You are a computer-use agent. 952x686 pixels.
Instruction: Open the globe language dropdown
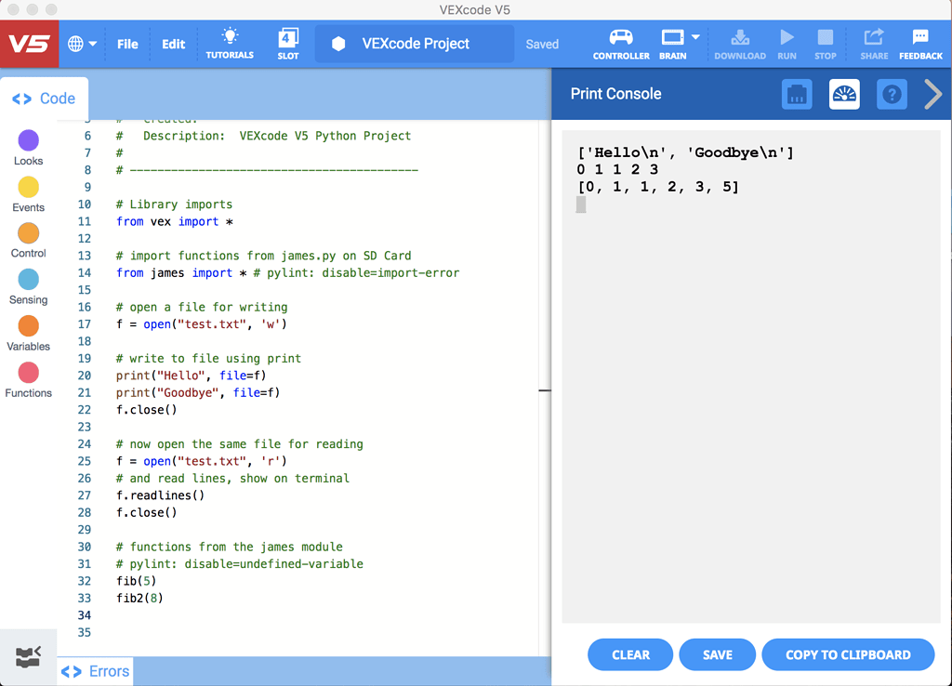point(82,44)
